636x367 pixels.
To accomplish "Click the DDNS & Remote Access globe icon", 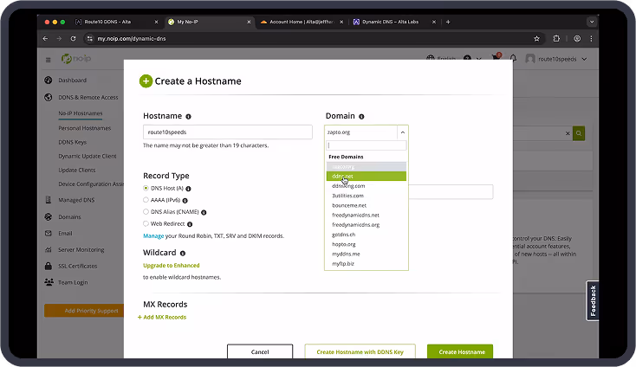I will click(49, 97).
